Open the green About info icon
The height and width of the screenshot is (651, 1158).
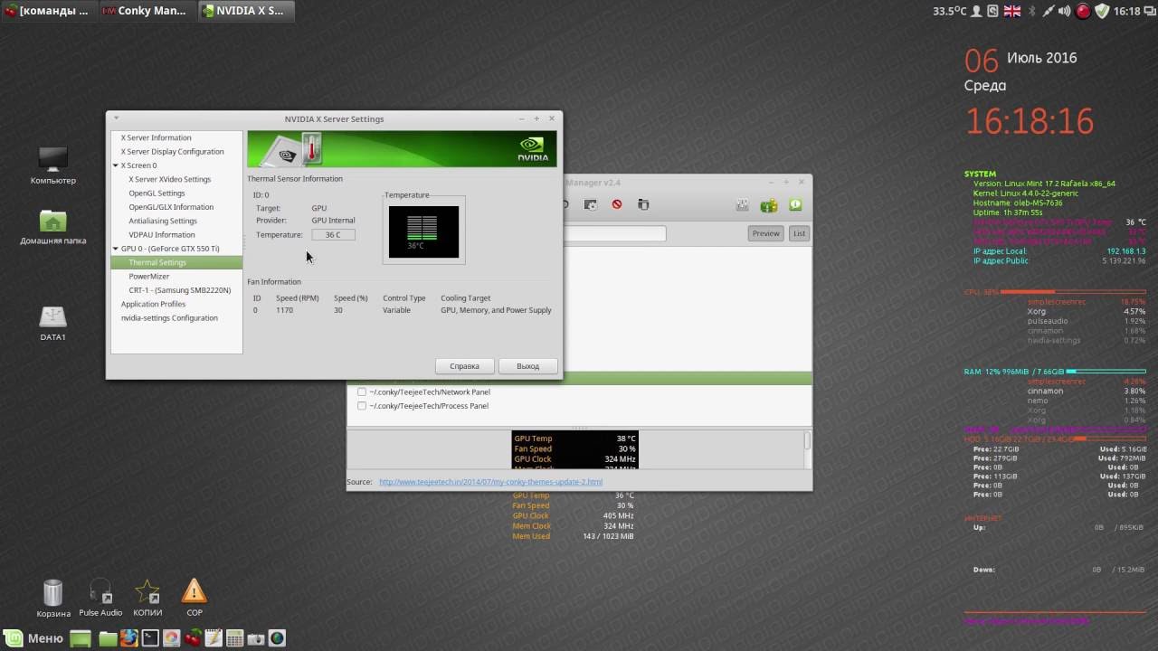point(795,205)
